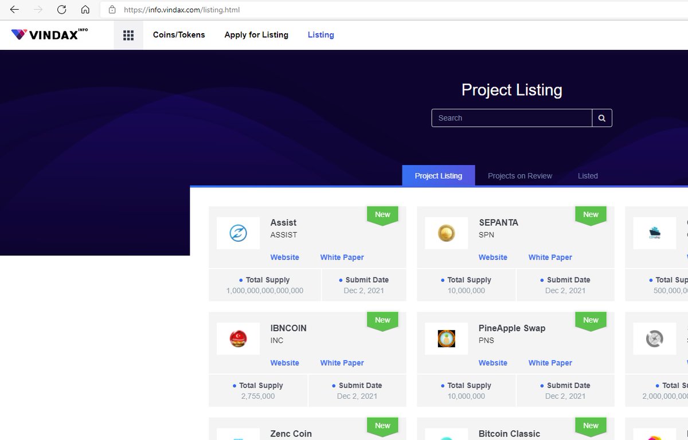Click the 500,000,00 supply value
Screen dimensions: 688x440
tap(671, 290)
